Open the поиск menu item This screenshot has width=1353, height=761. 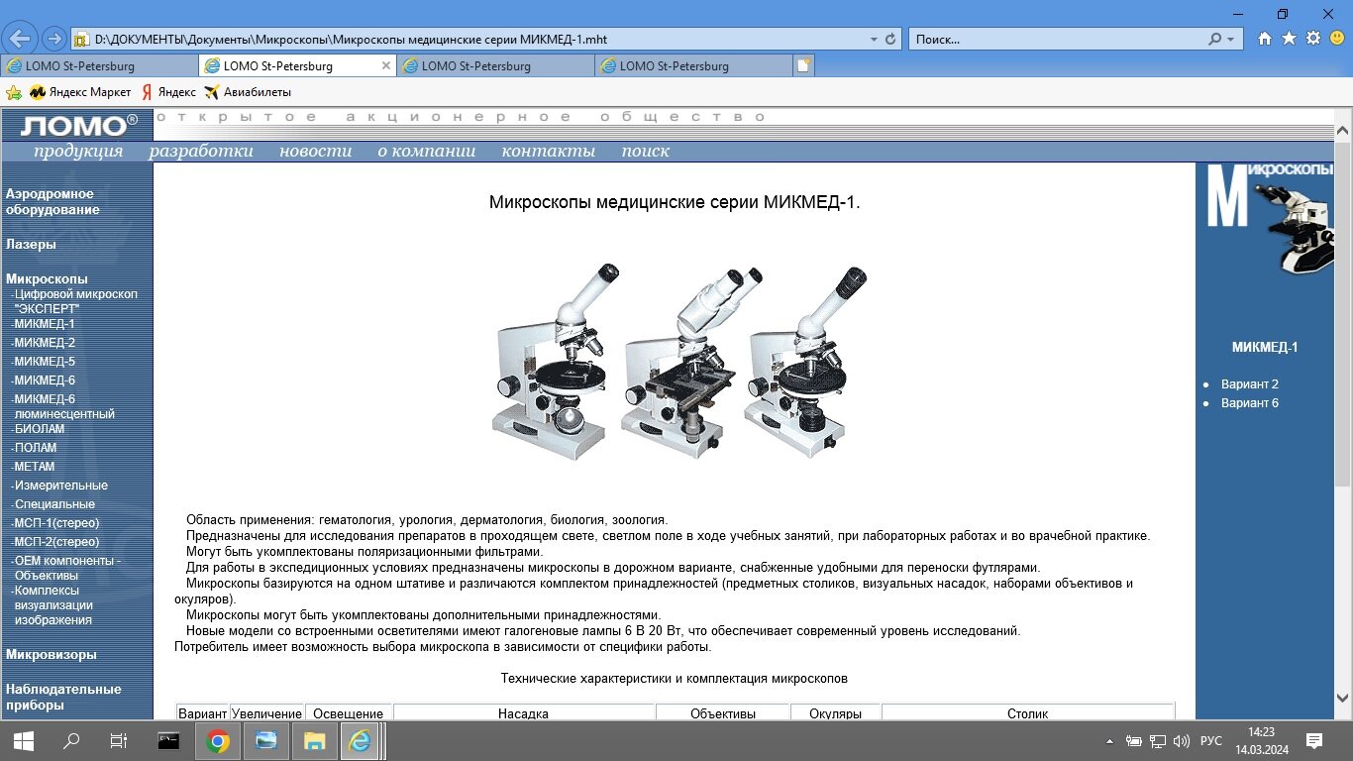[646, 152]
